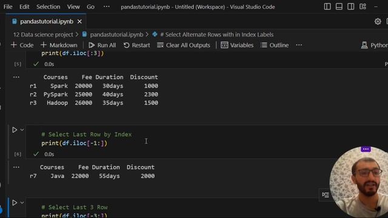The image size is (388, 218).
Task: Click 'Java' in the r7 output row
Action: (57, 176)
